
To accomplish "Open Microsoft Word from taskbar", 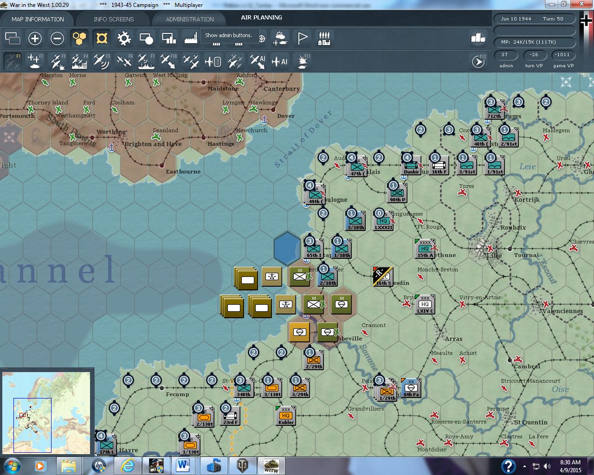I will click(183, 466).
